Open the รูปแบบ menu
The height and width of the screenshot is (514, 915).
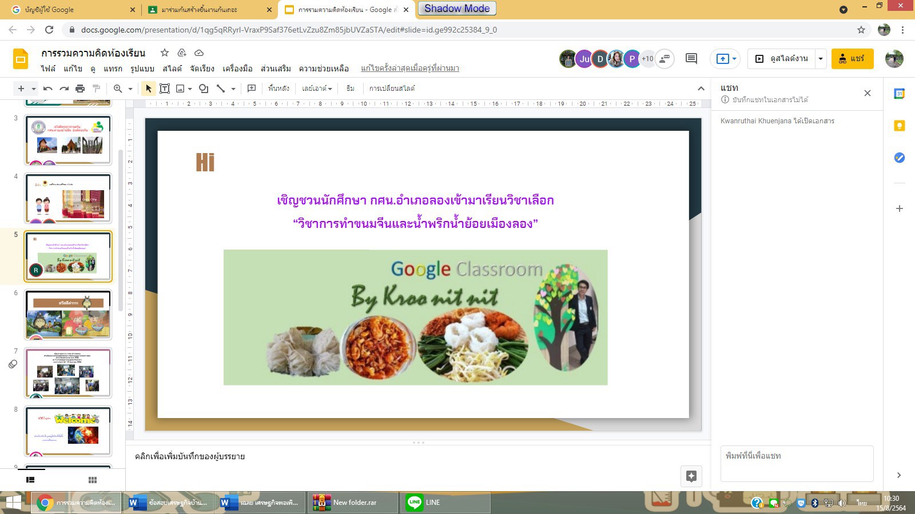[x=142, y=69]
